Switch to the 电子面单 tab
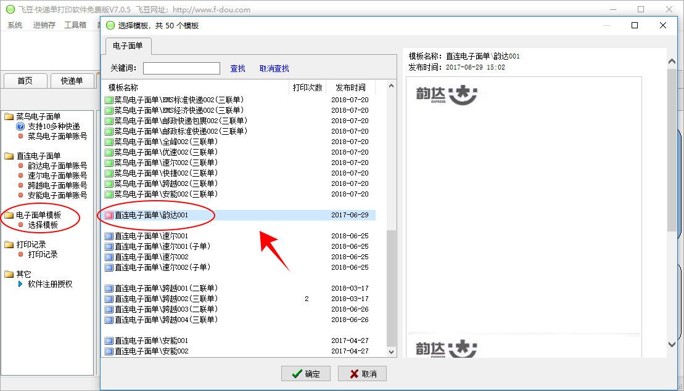Viewport: 684px width, 391px height. tap(128, 46)
